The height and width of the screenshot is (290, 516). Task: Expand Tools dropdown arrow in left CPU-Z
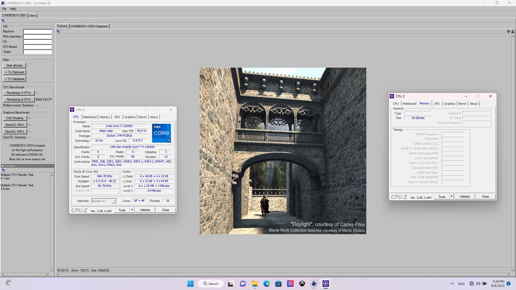[x=132, y=210]
